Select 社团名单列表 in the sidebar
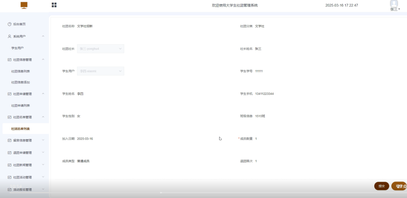Viewport: 407px width, 198px height. tap(21, 129)
